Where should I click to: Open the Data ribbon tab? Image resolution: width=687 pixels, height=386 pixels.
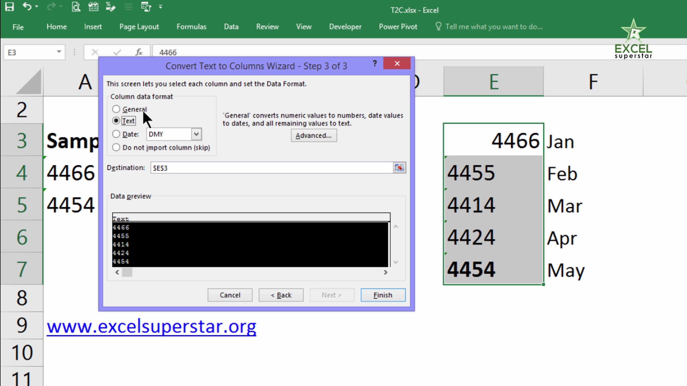pyautogui.click(x=231, y=27)
